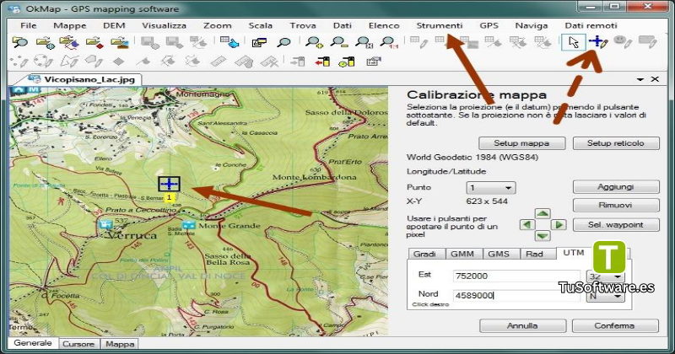Image resolution: width=675 pixels, height=354 pixels.
Task: Select the blue crosshair calibration point tool
Action: 598,42
